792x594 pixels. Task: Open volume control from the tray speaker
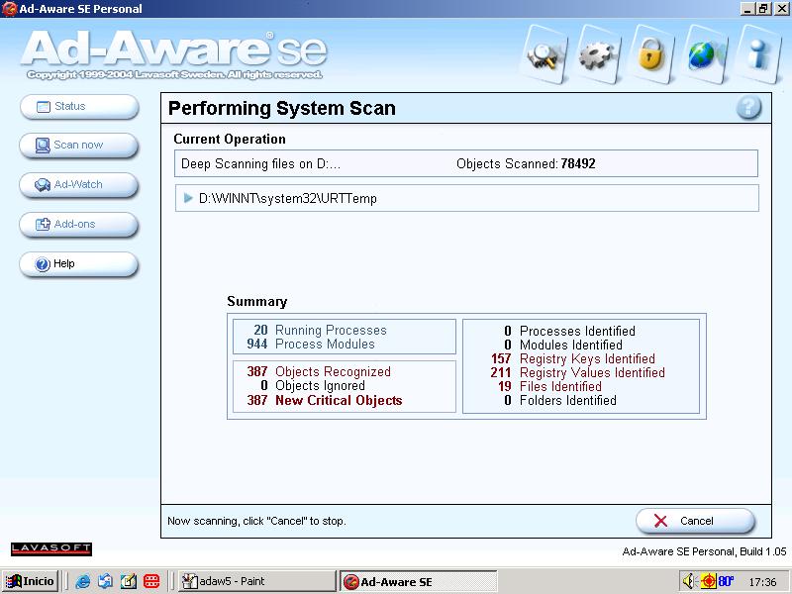[689, 581]
